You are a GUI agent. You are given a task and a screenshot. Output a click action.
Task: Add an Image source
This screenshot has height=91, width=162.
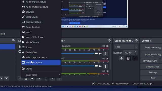click(x=41, y=32)
